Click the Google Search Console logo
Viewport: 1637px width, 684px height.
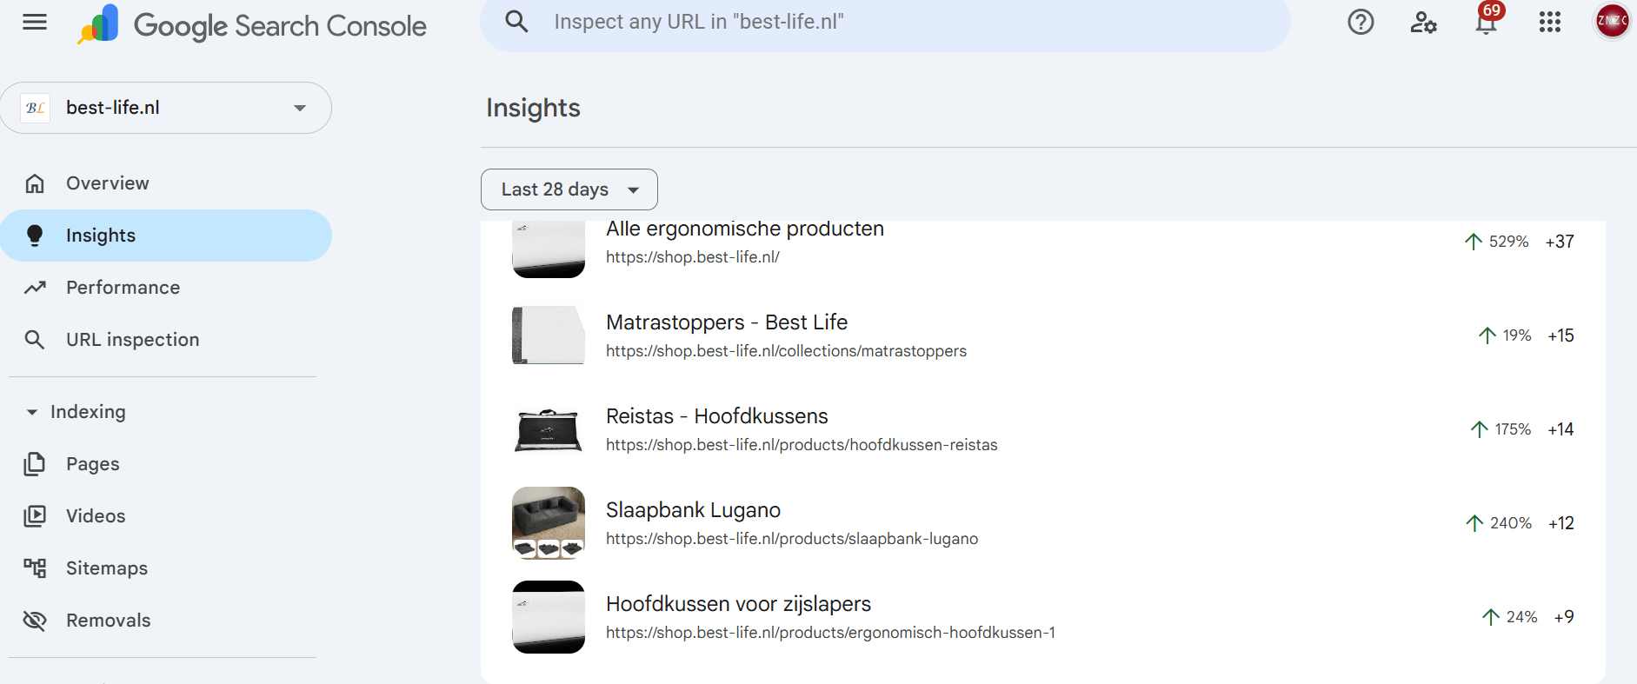pos(252,25)
